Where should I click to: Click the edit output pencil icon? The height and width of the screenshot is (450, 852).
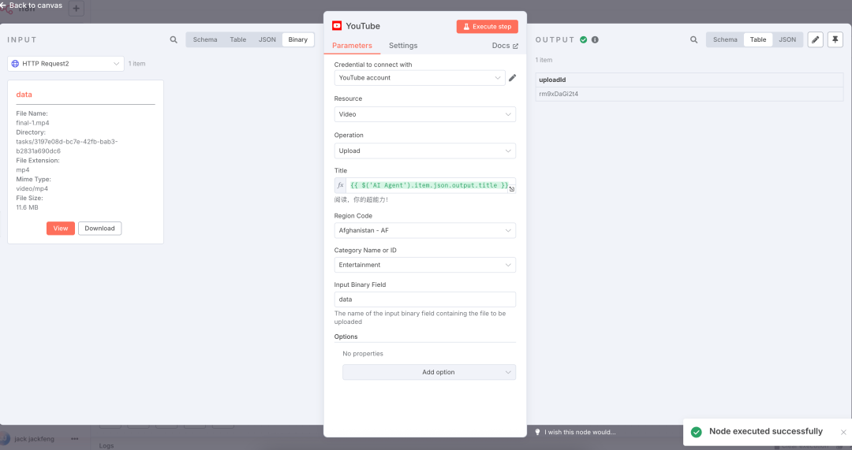[815, 39]
